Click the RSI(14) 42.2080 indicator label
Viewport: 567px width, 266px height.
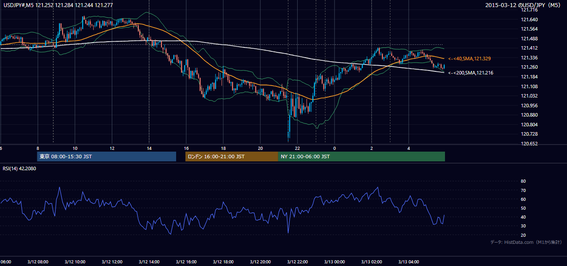click(20, 168)
